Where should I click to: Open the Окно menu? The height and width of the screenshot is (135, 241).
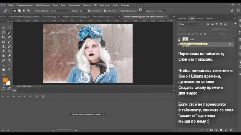(115, 5)
